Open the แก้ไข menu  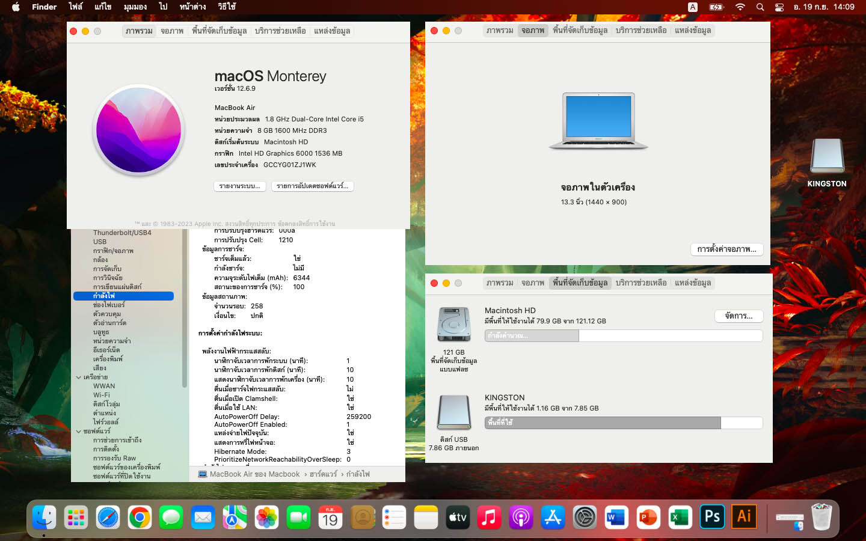[x=103, y=7]
